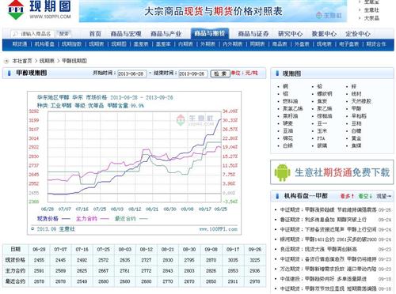
Task: Click the 看空 green down-arrow indicator
Action: pos(365,196)
